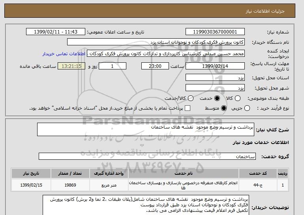The width and height of the screenshot is (304, 215).
Task: Click the شرح کلی نیاز text box
Action: pos(146,129)
